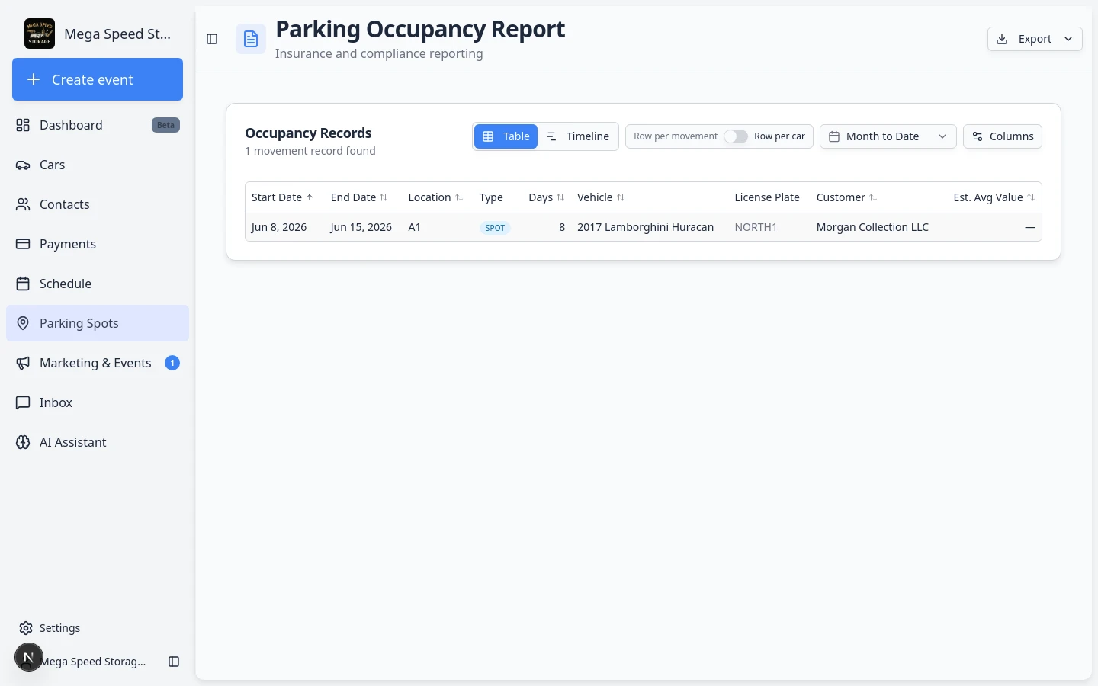Open Parking Spots page
Image resolution: width=1098 pixels, height=686 pixels.
(x=98, y=323)
